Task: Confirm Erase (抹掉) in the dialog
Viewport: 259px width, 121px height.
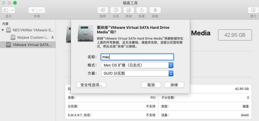Action: click(x=174, y=85)
